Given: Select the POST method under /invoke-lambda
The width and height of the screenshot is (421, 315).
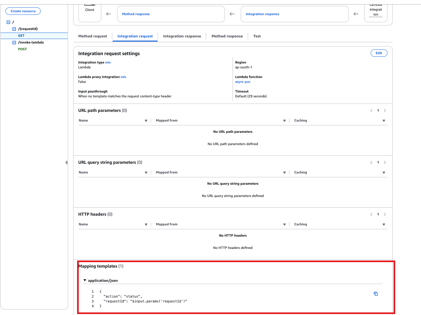Looking at the screenshot, I should [23, 49].
